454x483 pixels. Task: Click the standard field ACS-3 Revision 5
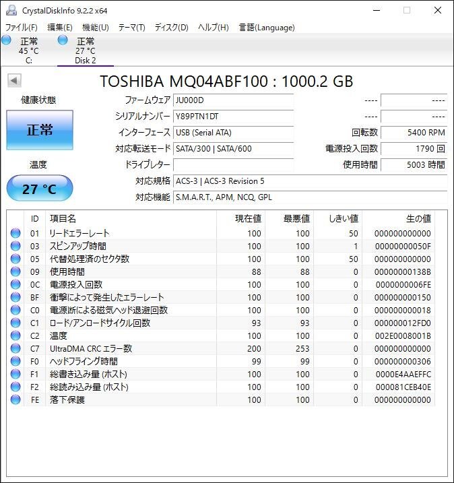310,181
